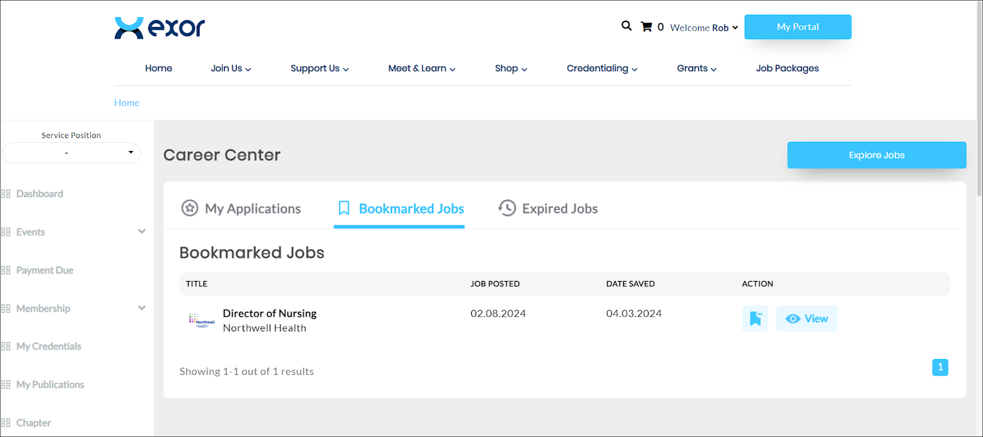Open the Welcome Rob account dropdown
Screen dimensions: 983x437
(704, 28)
